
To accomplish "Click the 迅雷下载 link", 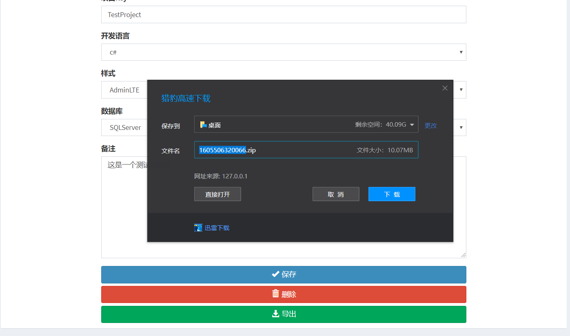I will tap(217, 228).
